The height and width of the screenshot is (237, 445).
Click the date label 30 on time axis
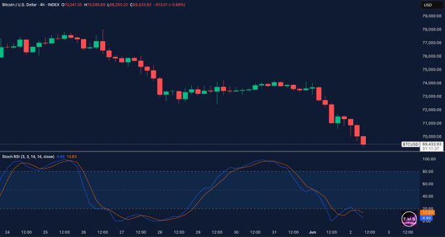coord(236,232)
